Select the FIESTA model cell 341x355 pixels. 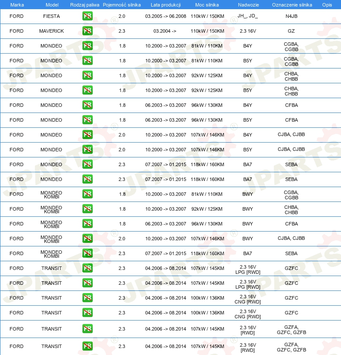51,16
